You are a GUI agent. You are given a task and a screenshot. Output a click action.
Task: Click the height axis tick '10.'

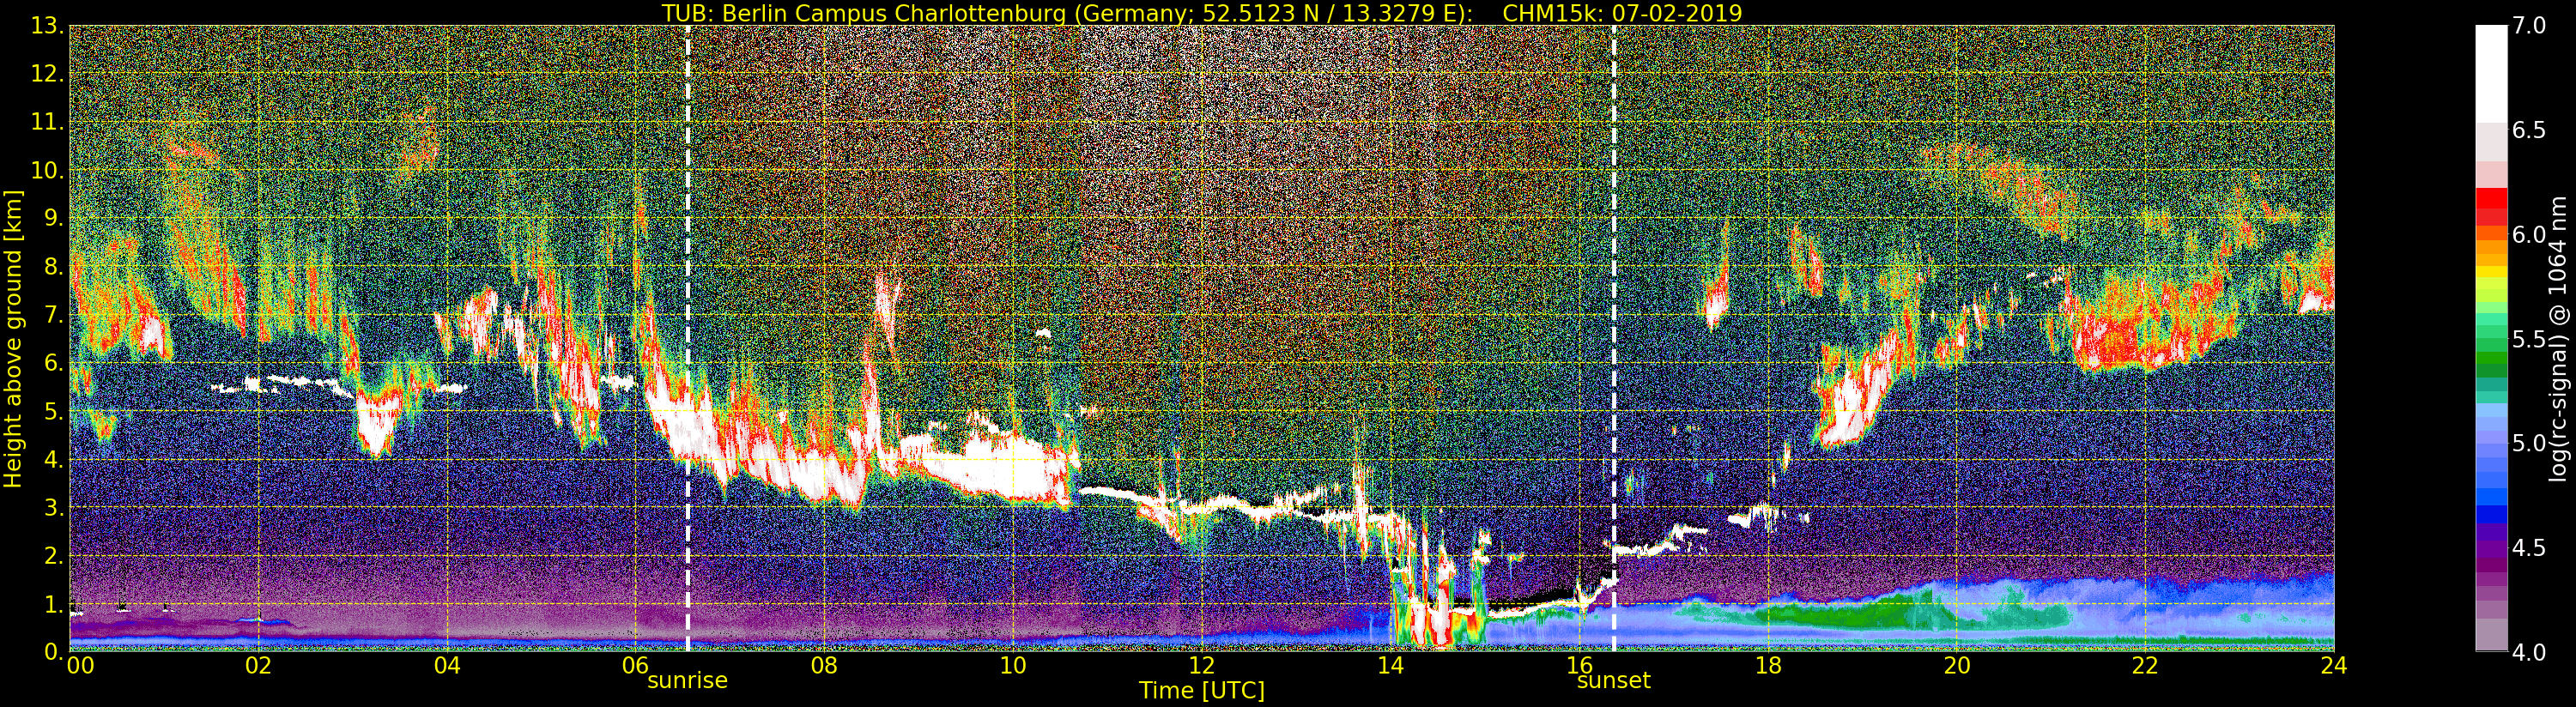(48, 170)
